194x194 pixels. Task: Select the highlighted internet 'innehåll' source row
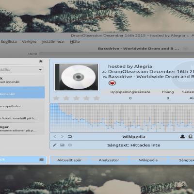[x=22, y=92]
